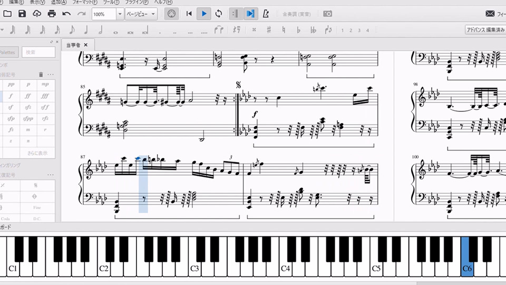The height and width of the screenshot is (285, 506).
Task: Click the Palettes button
Action: 8,52
